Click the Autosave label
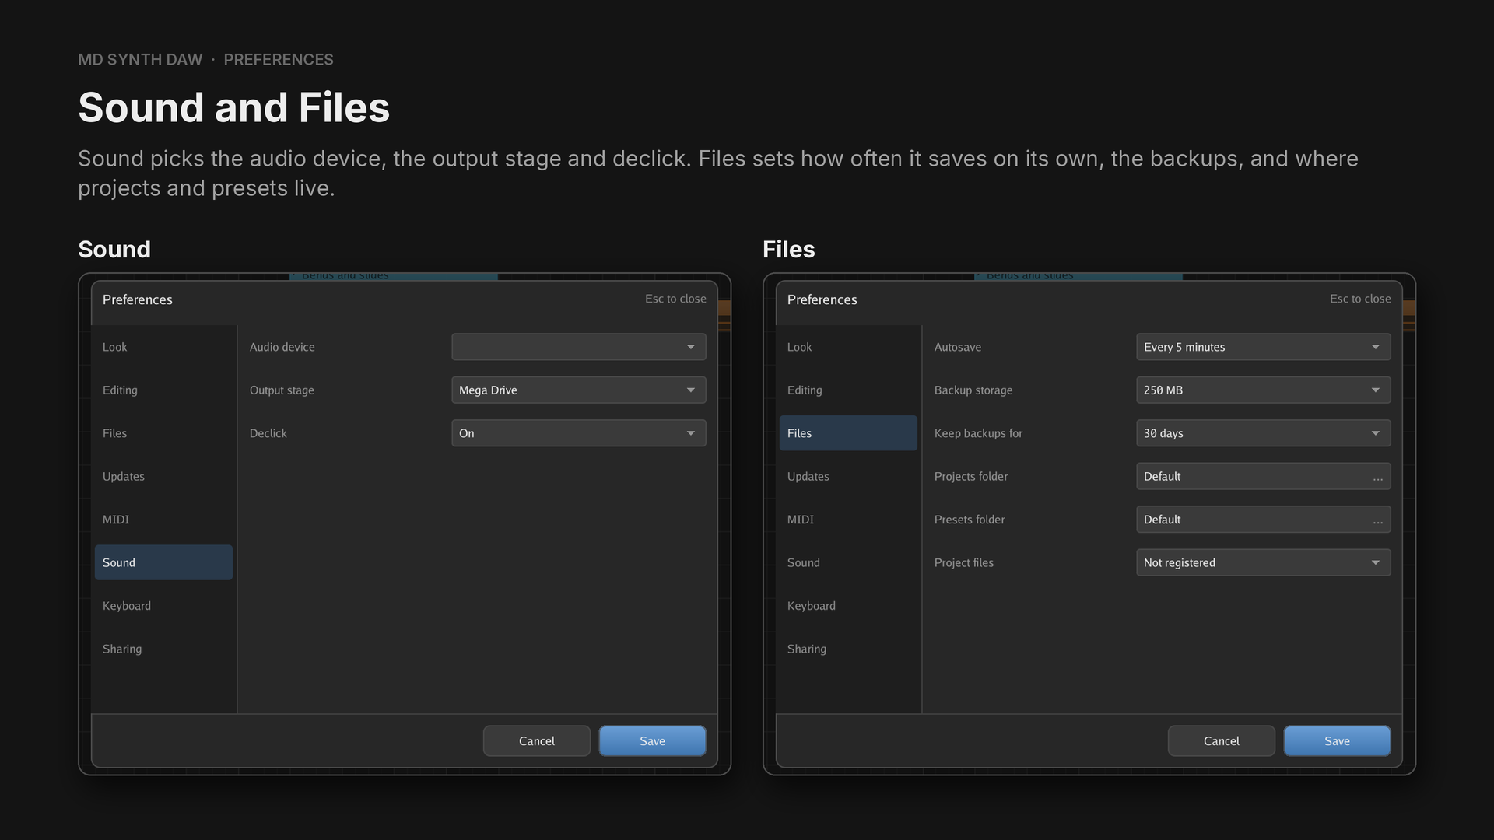Viewport: 1494px width, 840px height. click(x=957, y=347)
